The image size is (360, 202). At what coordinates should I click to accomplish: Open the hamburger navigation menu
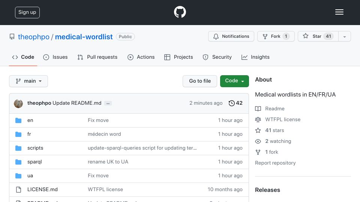[x=339, y=12]
